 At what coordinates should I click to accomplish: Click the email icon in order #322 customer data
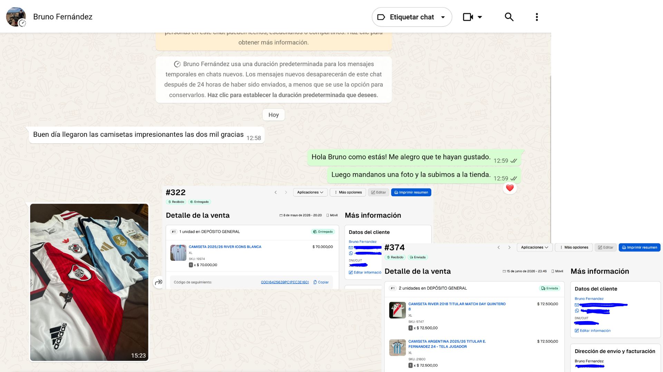pyautogui.click(x=351, y=247)
